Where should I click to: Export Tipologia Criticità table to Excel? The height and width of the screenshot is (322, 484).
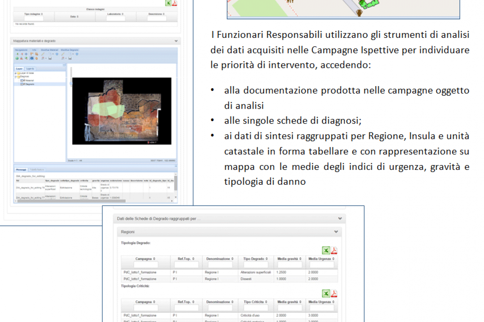[x=326, y=294]
